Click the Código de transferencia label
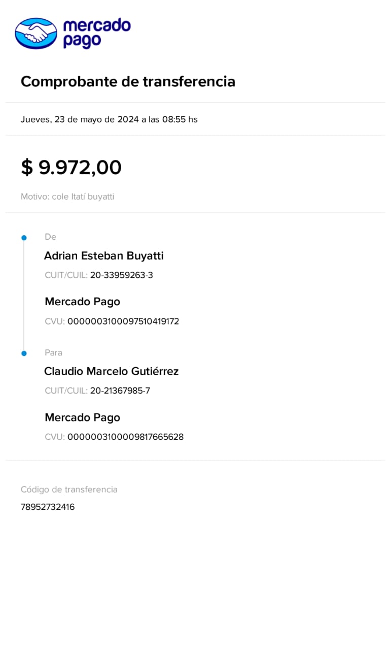The width and height of the screenshot is (390, 650). (69, 490)
